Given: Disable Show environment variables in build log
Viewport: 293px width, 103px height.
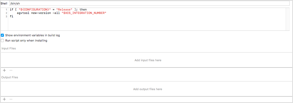Looking at the screenshot, I should pyautogui.click(x=2, y=35).
